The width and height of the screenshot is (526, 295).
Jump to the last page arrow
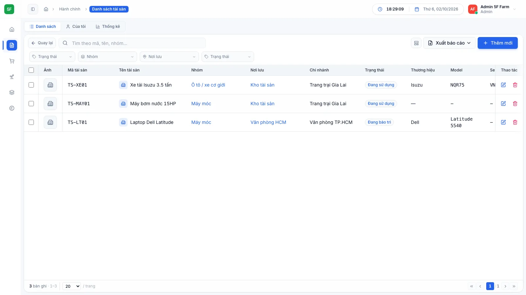514,286
